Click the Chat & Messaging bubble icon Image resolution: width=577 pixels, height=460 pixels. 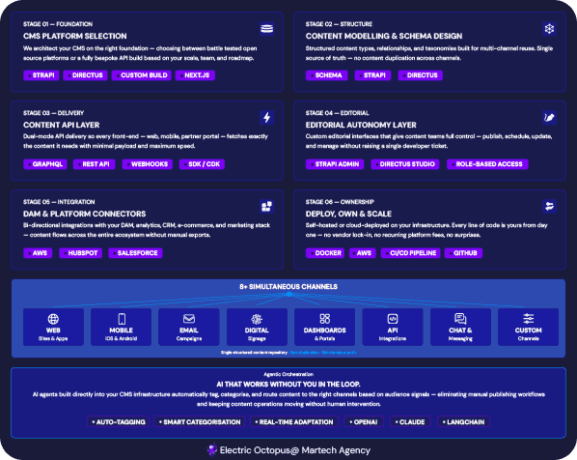tap(460, 319)
